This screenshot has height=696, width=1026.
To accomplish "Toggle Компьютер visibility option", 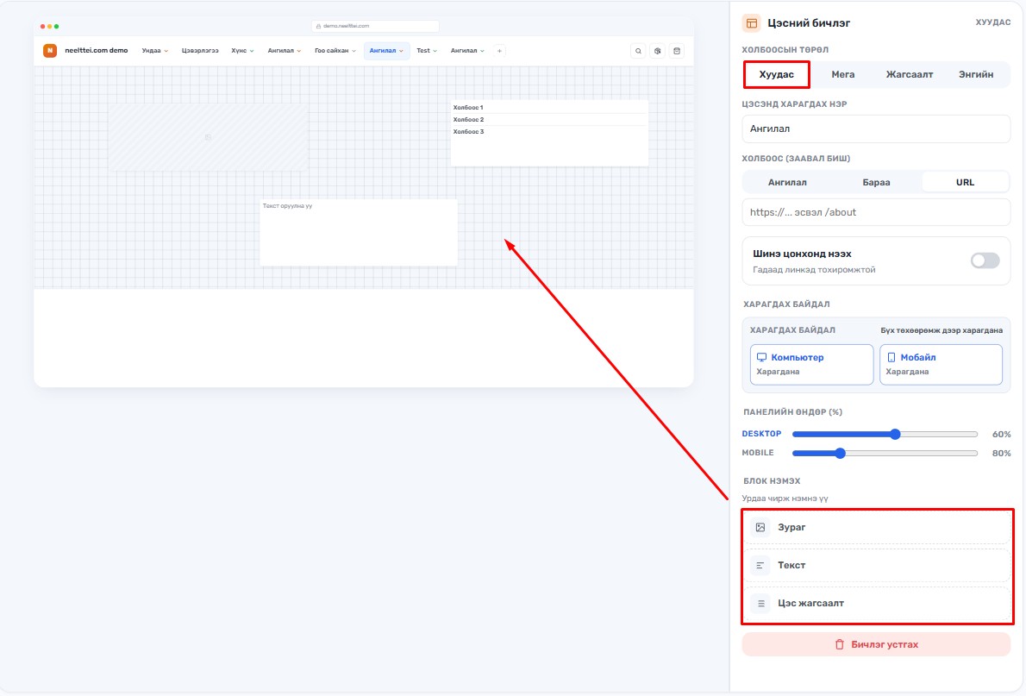I will click(811, 364).
